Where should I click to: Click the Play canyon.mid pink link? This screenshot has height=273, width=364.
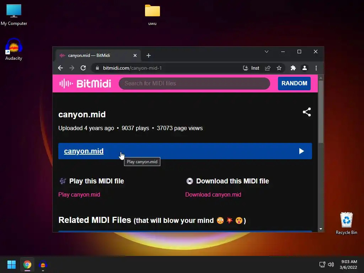79,194
